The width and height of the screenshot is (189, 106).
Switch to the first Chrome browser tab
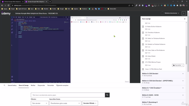(x=12, y=2)
